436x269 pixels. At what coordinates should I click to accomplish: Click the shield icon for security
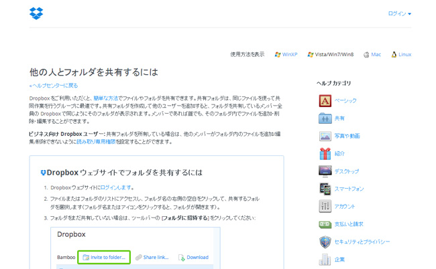pos(325,242)
